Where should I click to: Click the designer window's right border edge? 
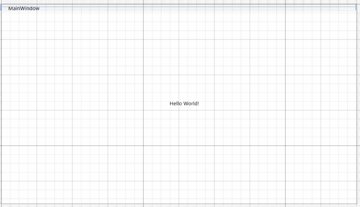tap(357, 105)
